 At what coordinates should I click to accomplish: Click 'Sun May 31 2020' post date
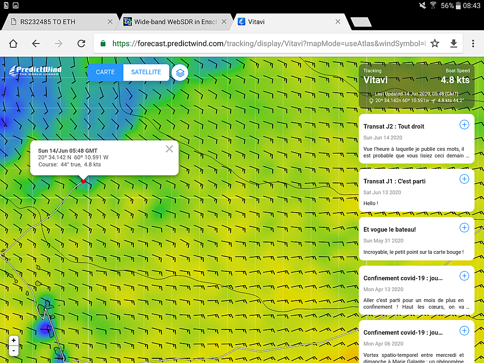coord(383,241)
